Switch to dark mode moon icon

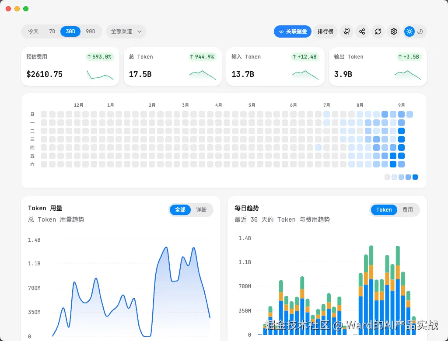tap(420, 31)
